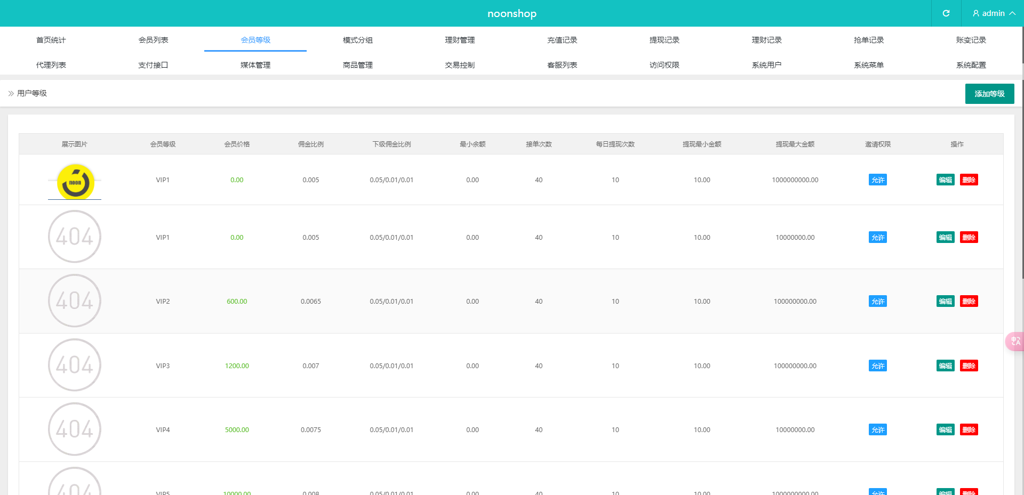The width and height of the screenshot is (1024, 495).
Task: Open the 代理列表 menu
Action: 51,65
